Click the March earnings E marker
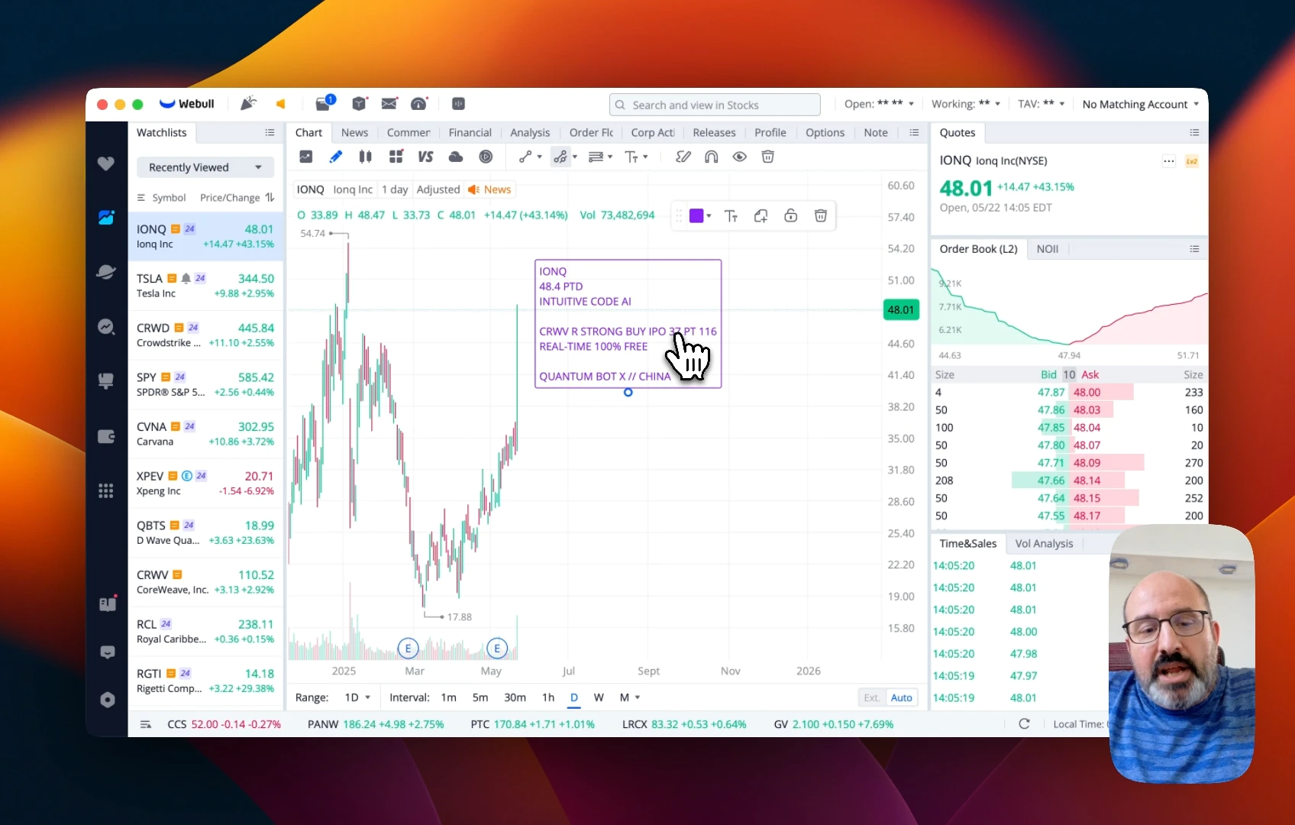This screenshot has width=1295, height=825. pos(408,649)
